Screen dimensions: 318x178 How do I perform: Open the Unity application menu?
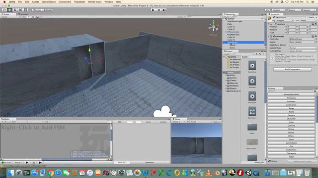click(x=12, y=2)
